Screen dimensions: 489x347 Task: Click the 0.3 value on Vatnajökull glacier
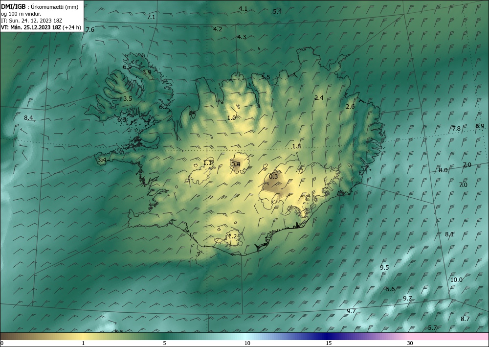point(273,177)
